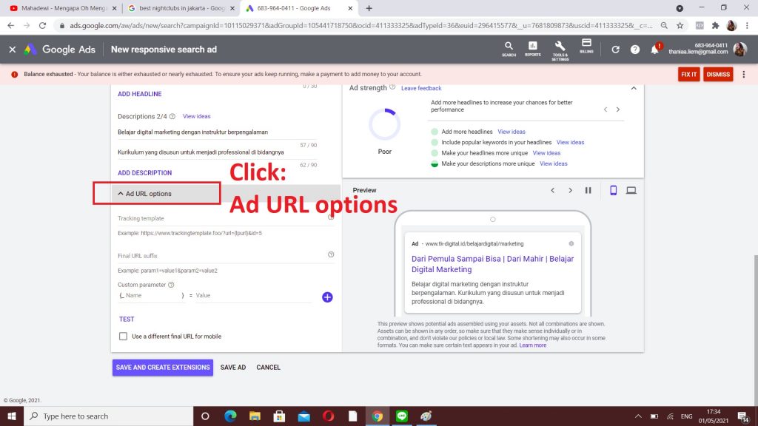Open the Billing icon in header
Viewport: 758px width, 426px height.
[586, 45]
